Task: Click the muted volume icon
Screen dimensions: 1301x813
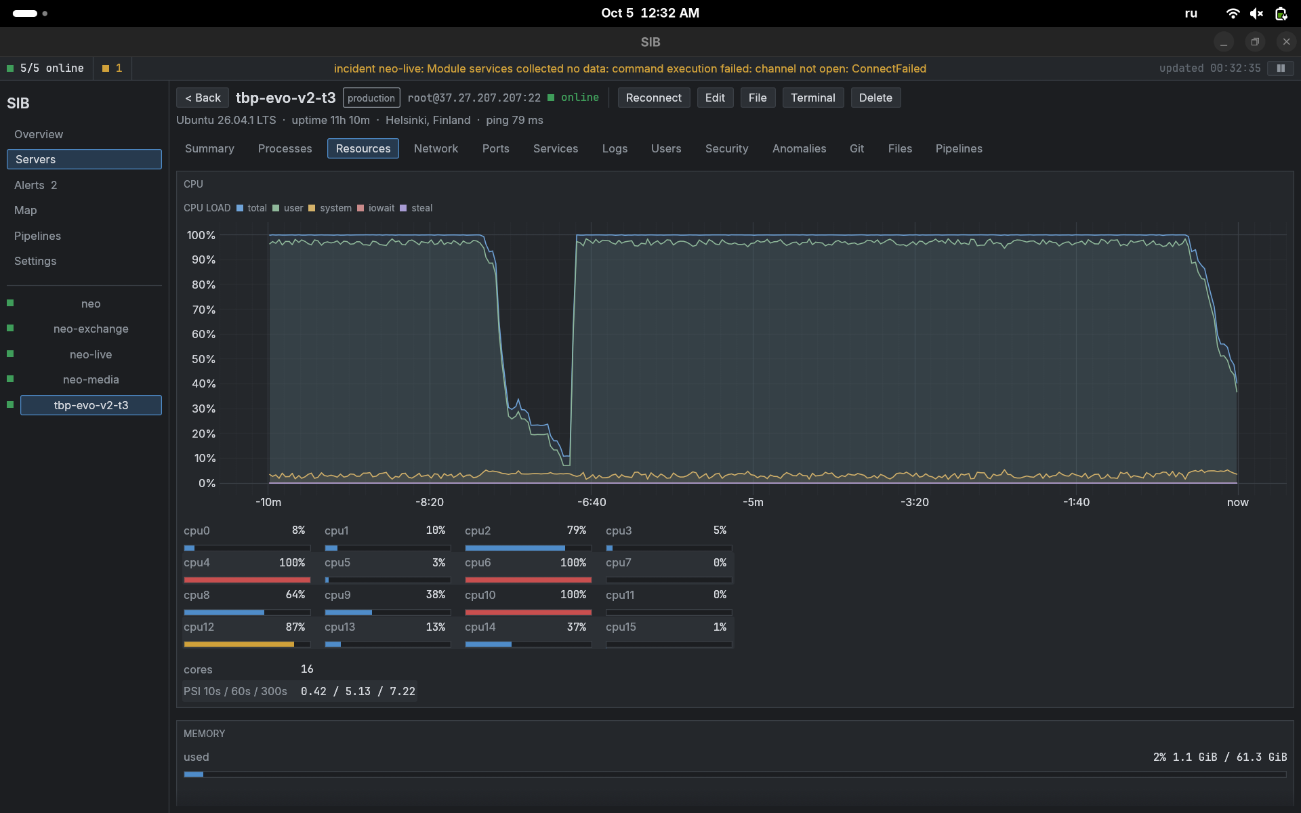Action: (x=1257, y=14)
